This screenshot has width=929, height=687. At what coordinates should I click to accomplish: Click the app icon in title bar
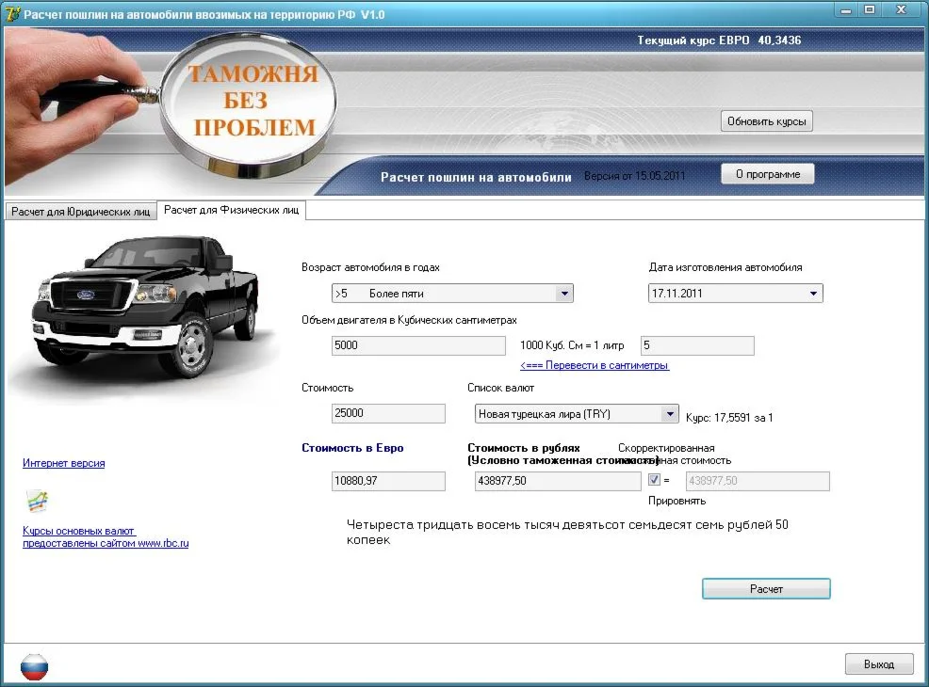point(11,13)
